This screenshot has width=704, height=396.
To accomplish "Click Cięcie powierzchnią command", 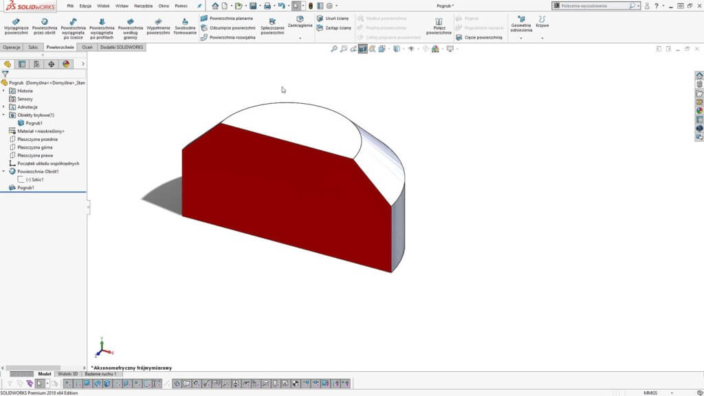I will coord(479,37).
